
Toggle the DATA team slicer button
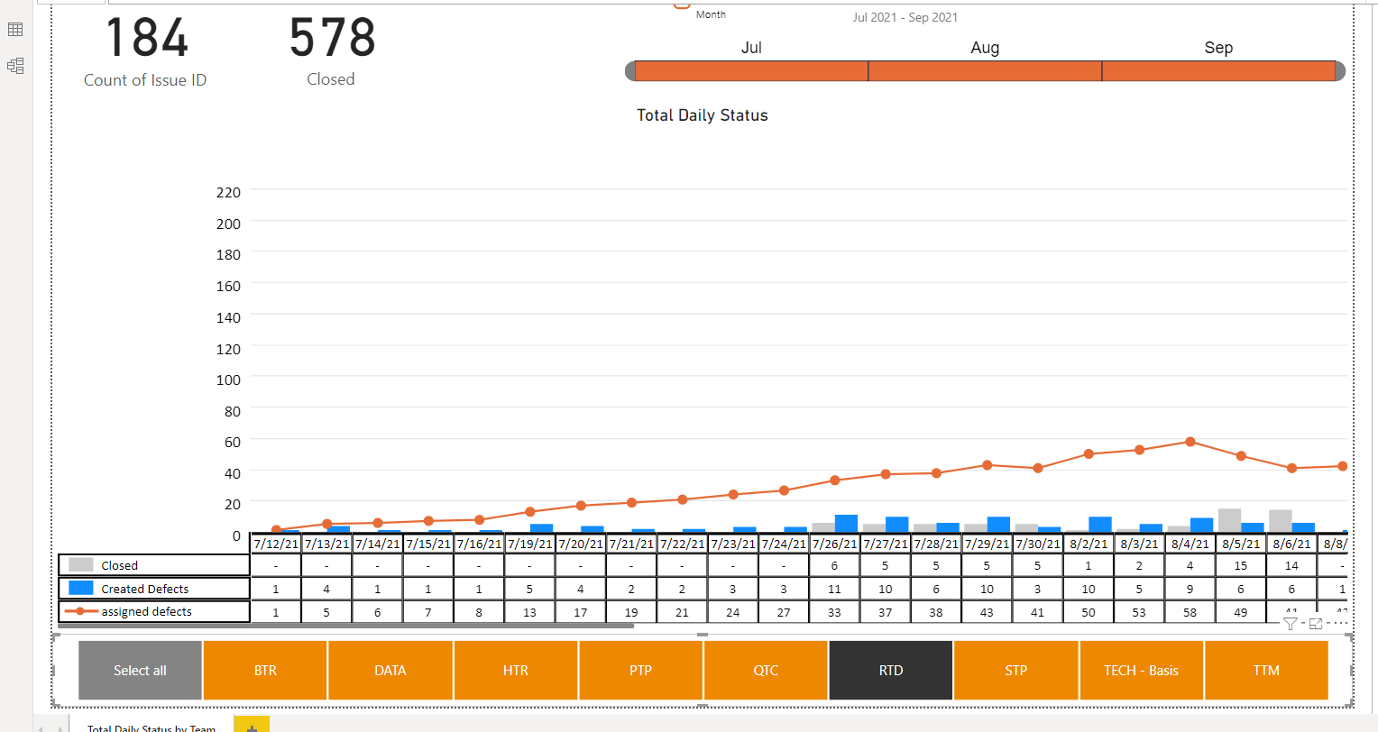click(x=390, y=670)
